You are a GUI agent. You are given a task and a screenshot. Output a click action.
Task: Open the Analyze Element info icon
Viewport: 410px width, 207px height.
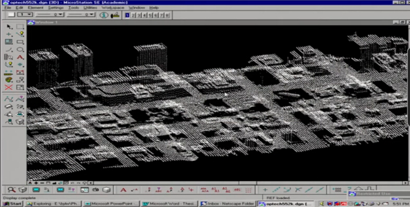104,15
